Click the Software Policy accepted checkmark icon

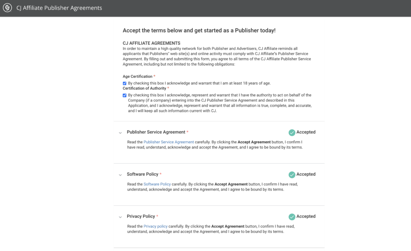[x=292, y=175]
